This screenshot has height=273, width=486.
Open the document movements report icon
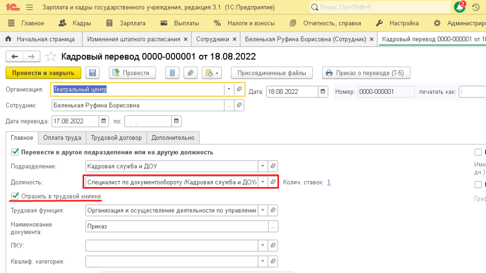[172, 73]
